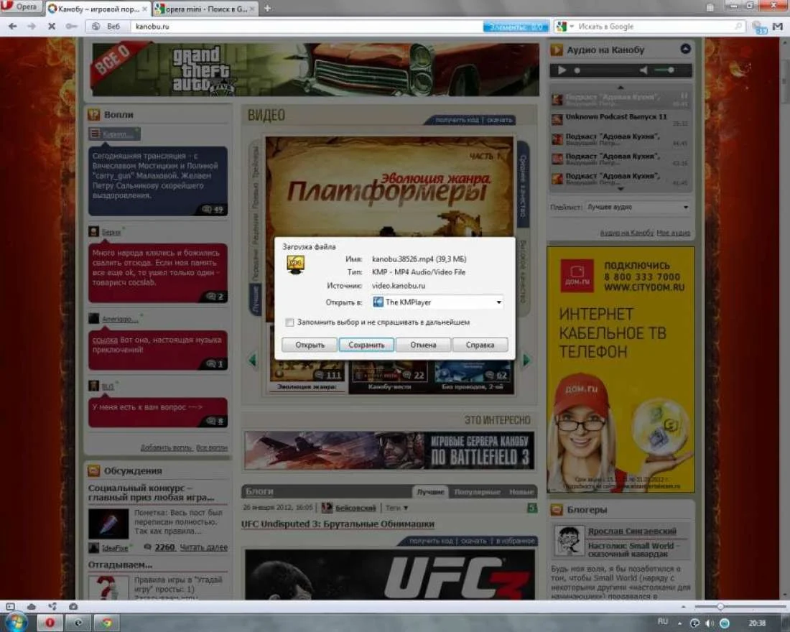The image size is (790, 632).
Task: Click the Открыть button in download dialog
Action: click(x=310, y=345)
